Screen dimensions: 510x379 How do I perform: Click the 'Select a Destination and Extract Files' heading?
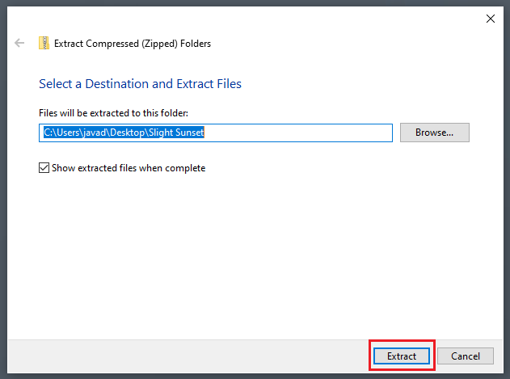140,83
